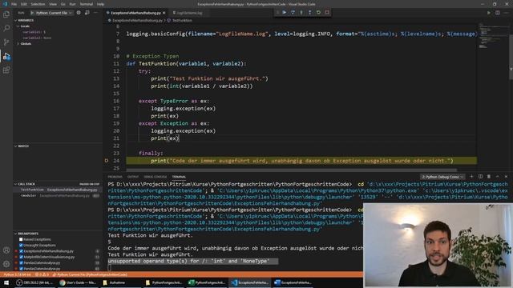Switch to the OUTPUT panel tab
Viewport: 513px width, 288px height.
(x=133, y=177)
